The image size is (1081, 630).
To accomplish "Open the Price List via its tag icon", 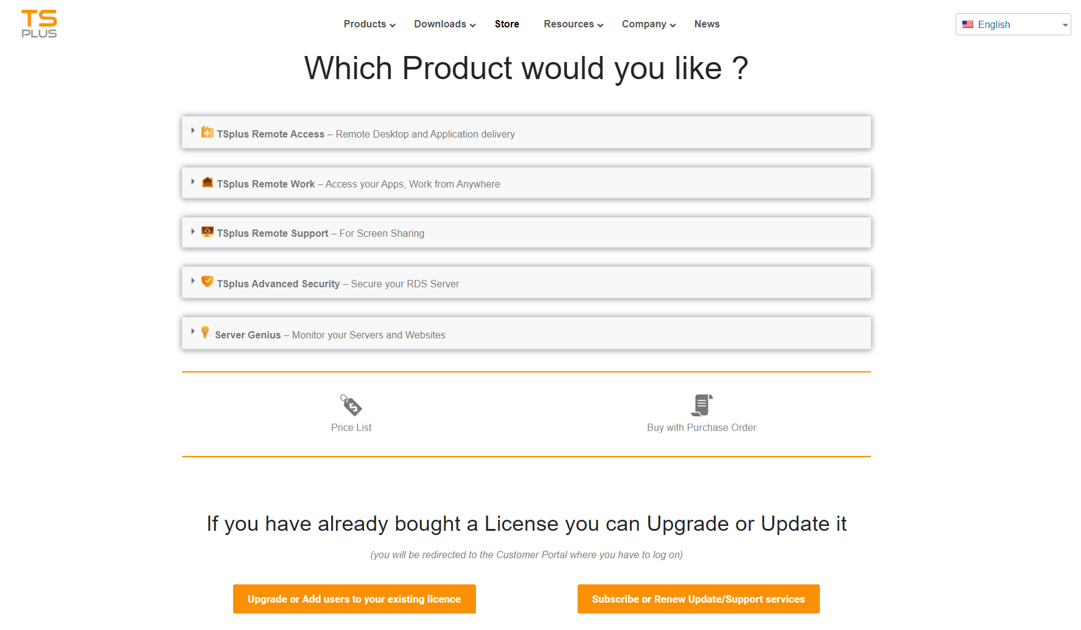I will click(351, 404).
